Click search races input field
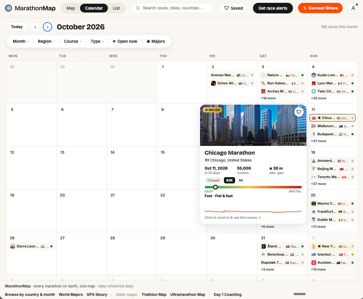This screenshot has width=363, height=299. pyautogui.click(x=173, y=8)
